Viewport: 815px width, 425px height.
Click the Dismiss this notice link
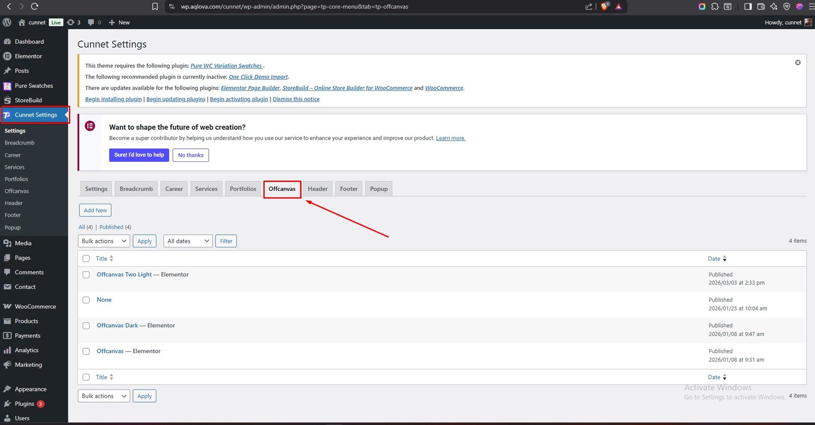pyautogui.click(x=296, y=99)
